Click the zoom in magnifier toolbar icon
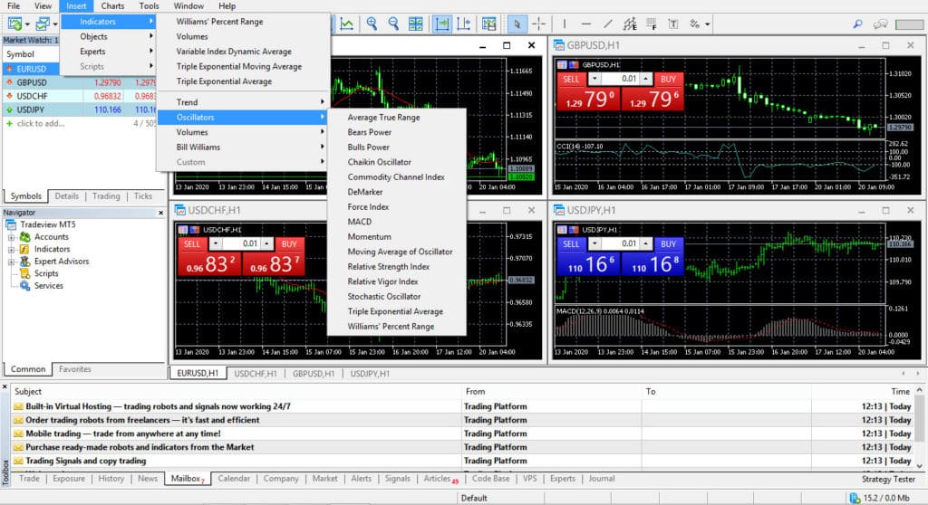The width and height of the screenshot is (928, 505). (371, 24)
